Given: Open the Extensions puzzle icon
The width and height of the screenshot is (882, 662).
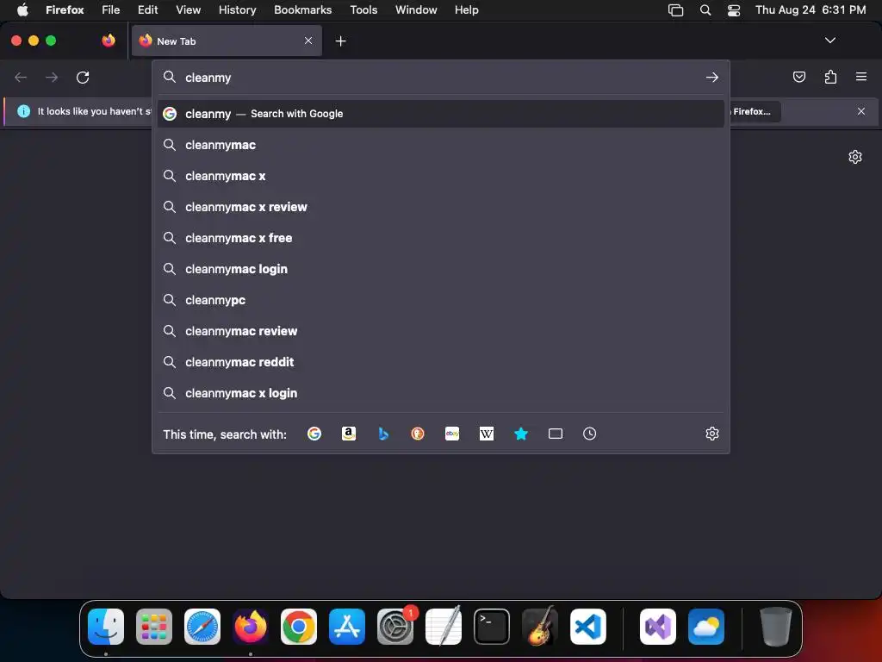Looking at the screenshot, I should pos(830,77).
